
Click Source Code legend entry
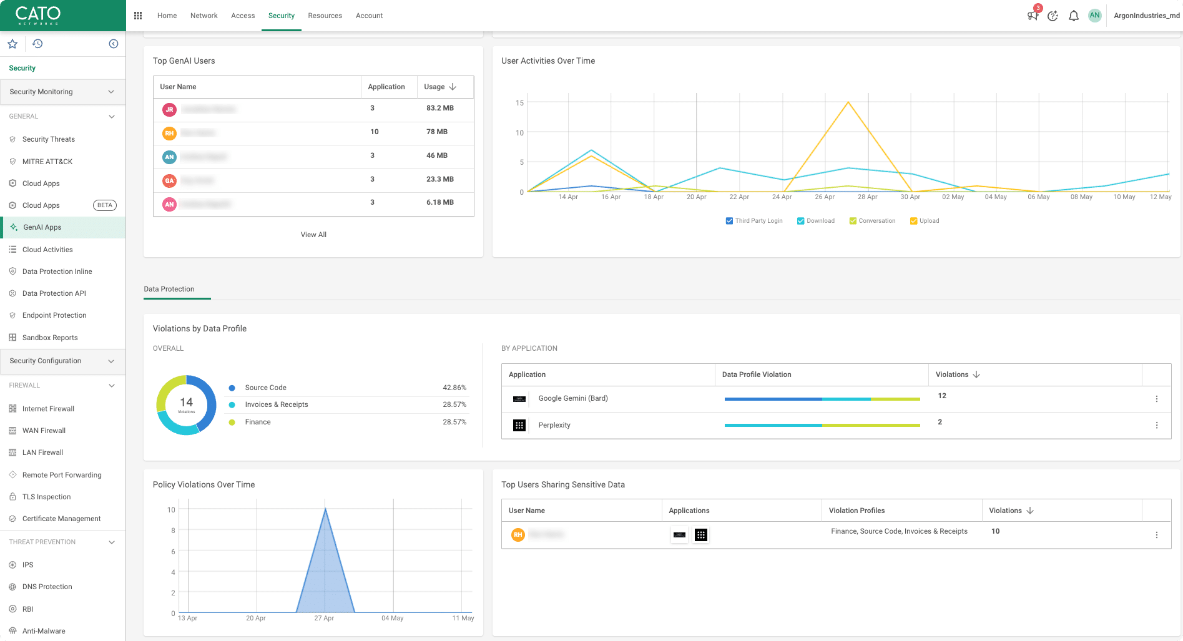(266, 388)
